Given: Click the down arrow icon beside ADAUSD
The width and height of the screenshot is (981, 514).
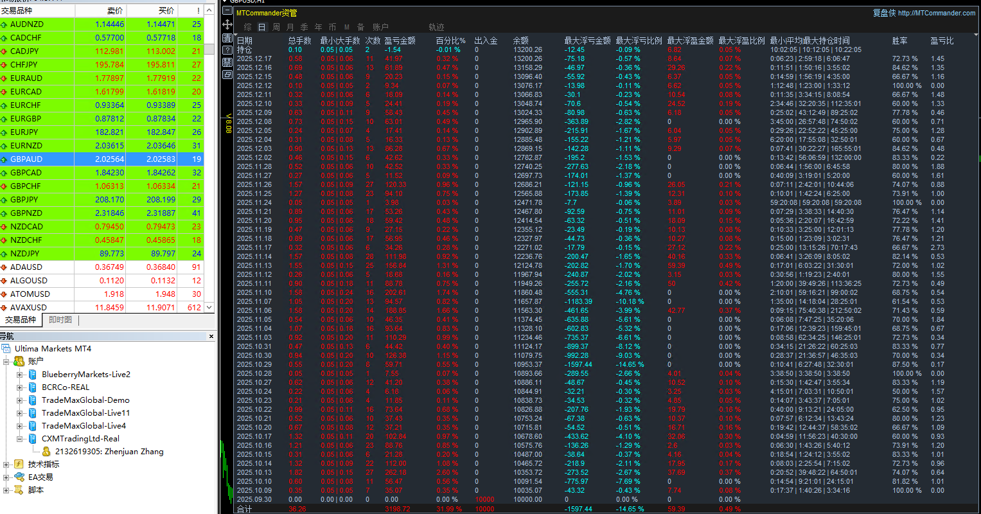Looking at the screenshot, I should (x=4, y=267).
